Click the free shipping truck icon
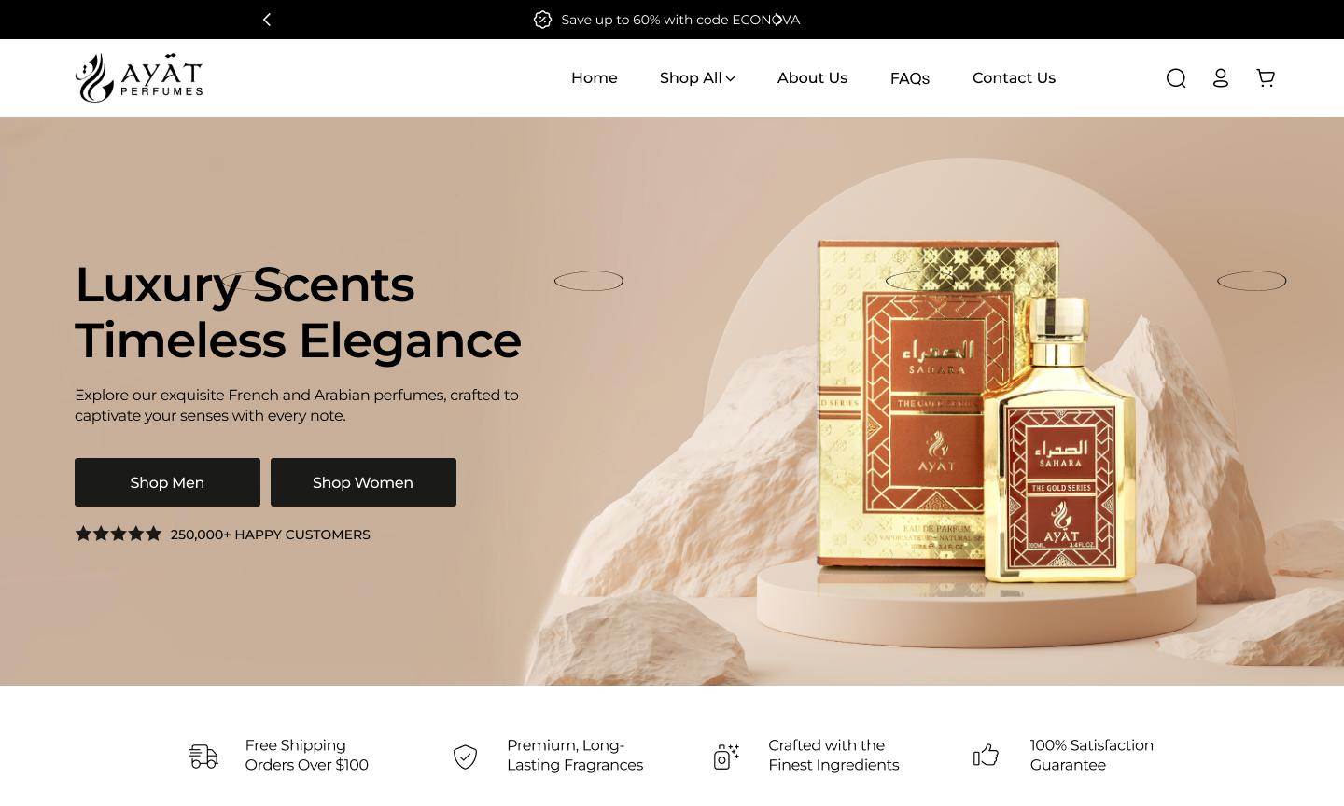 203,756
